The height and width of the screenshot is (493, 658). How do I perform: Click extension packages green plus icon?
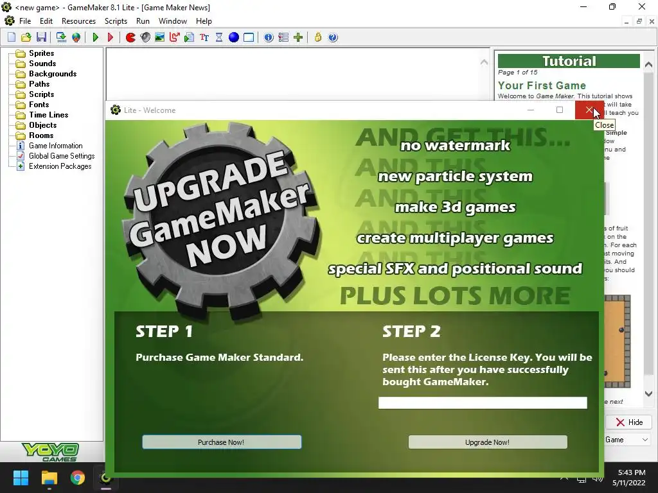(x=298, y=37)
